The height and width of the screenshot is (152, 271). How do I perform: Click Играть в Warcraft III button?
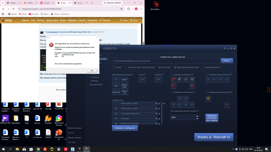point(213,137)
